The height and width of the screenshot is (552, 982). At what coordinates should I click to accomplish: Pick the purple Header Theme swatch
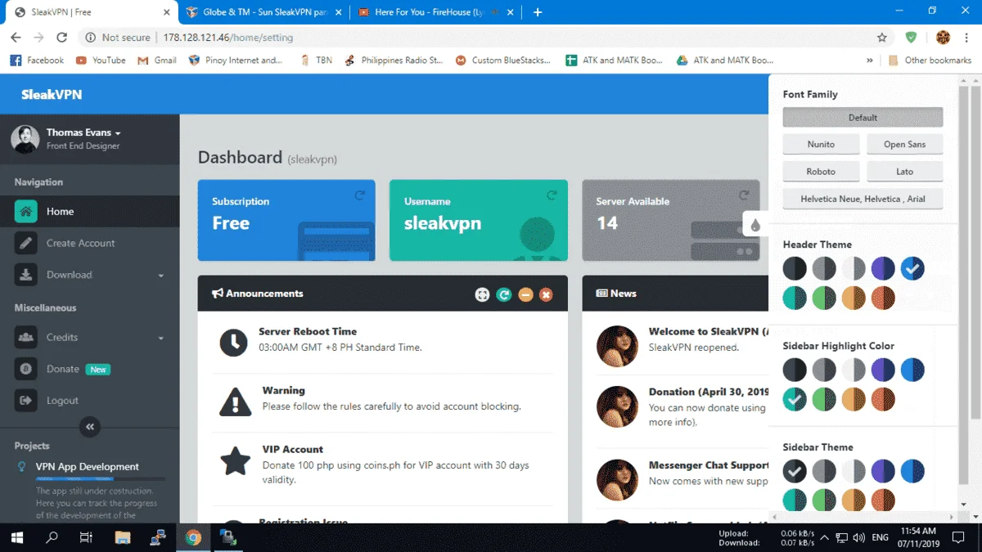click(x=883, y=268)
